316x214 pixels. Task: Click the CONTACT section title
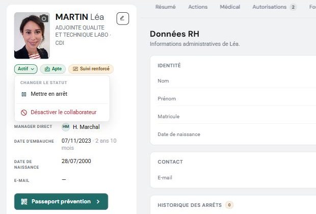tap(170, 162)
